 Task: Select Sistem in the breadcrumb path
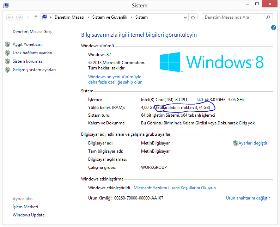pos(141,17)
